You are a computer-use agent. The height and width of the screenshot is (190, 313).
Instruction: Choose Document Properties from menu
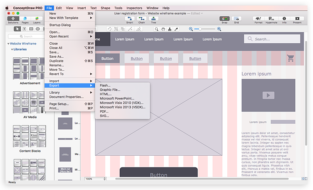[x=70, y=97]
